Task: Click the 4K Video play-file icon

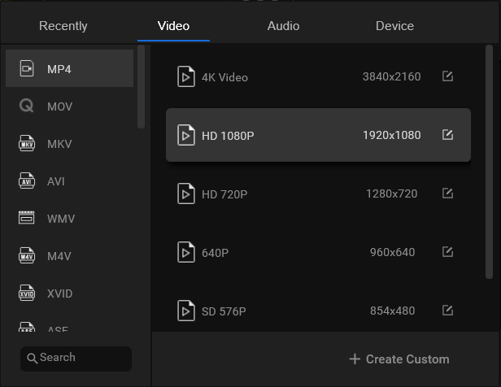Action: tap(186, 76)
